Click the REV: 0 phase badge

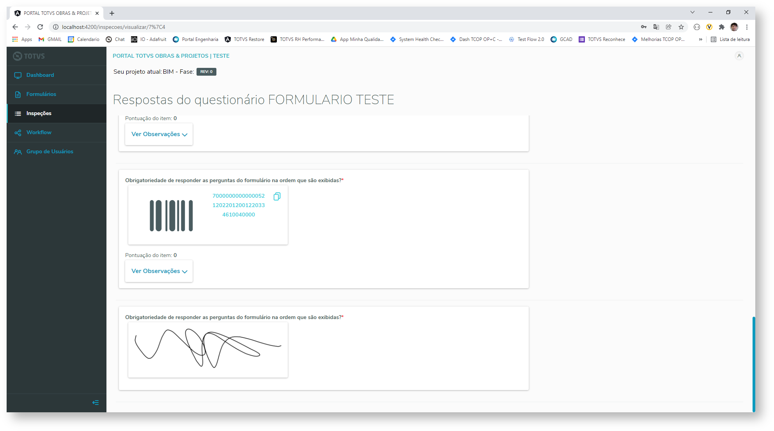[206, 72]
